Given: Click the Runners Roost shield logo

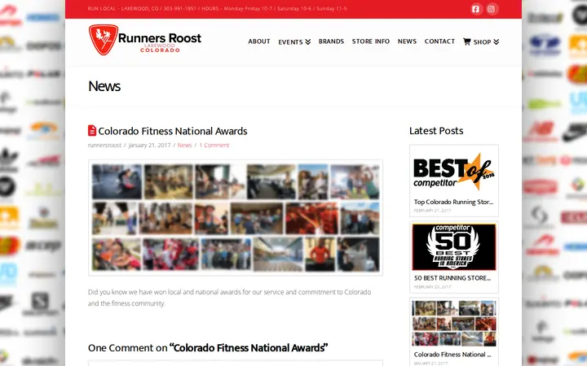Looking at the screenshot, I should pyautogui.click(x=104, y=40).
